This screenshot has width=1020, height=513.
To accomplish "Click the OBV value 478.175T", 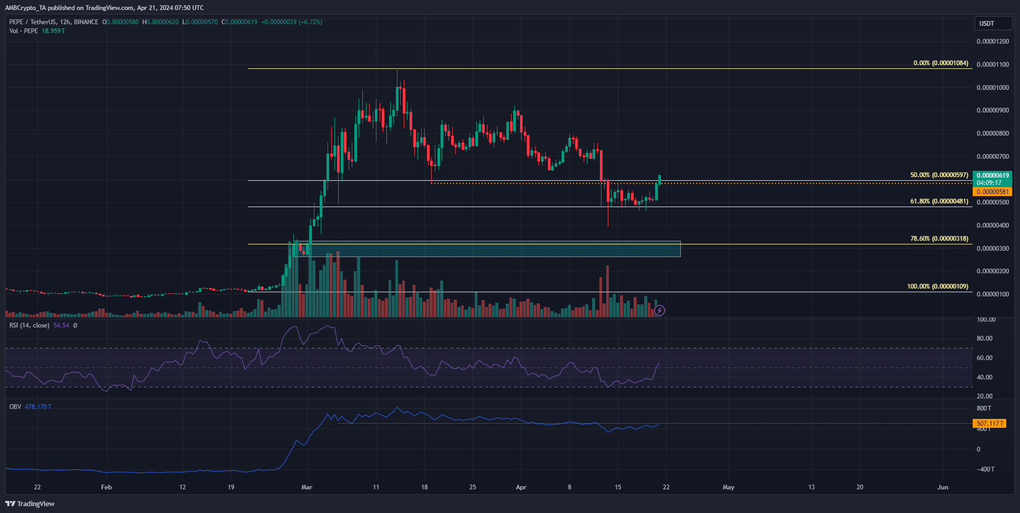I will tap(38, 407).
